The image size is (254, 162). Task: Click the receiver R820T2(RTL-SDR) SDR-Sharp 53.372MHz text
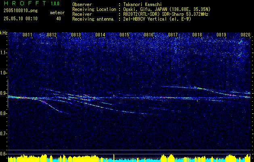coord(166,14)
